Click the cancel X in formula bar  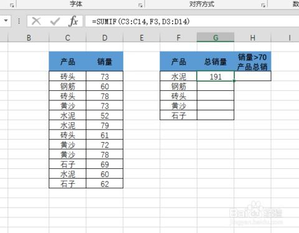(x=36, y=21)
